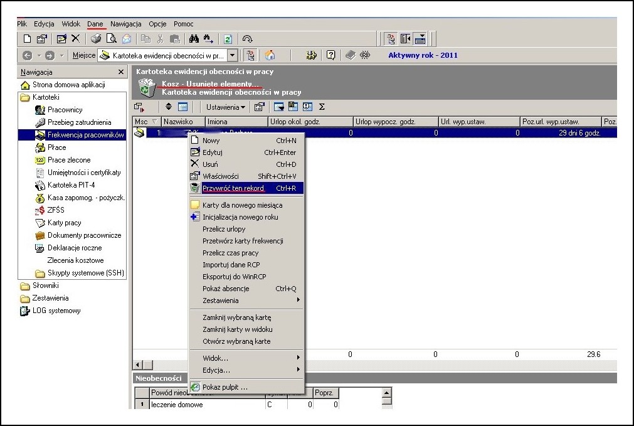Click the recycle bin Kosz icon
This screenshot has width=634, height=426.
point(146,87)
